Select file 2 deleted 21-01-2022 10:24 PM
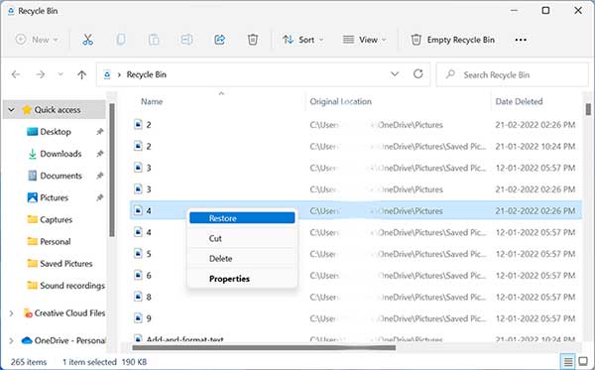 click(x=355, y=146)
